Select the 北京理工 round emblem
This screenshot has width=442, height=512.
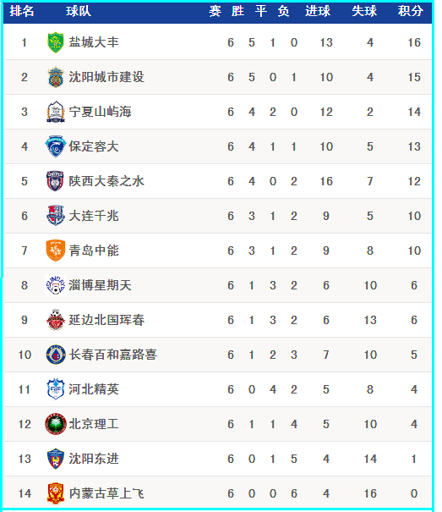[56, 424]
